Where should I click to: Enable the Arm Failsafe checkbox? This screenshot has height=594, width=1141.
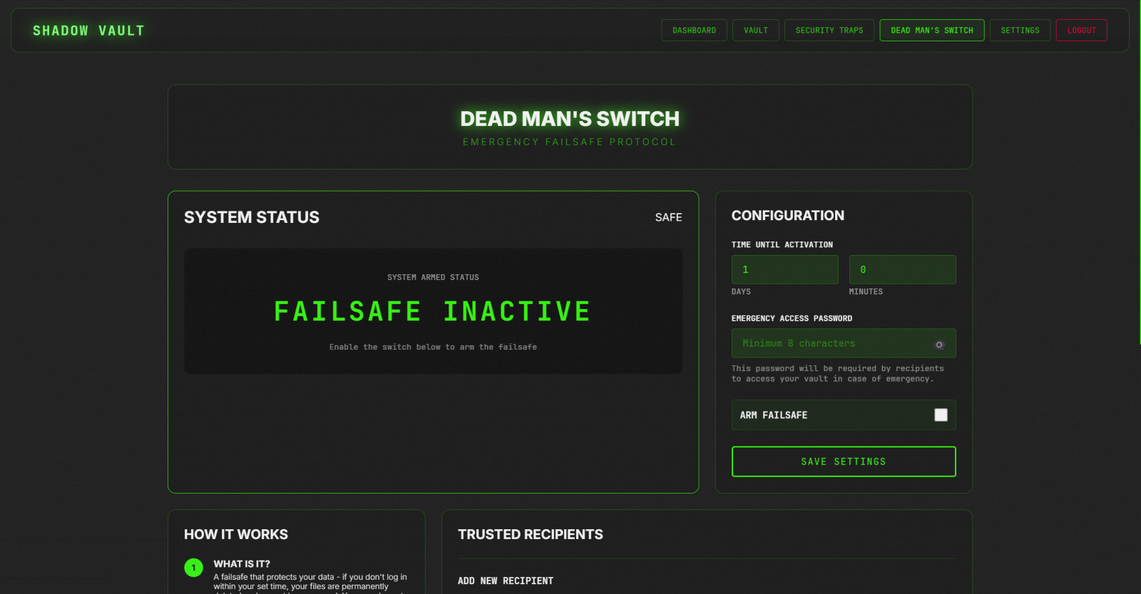[x=941, y=415]
